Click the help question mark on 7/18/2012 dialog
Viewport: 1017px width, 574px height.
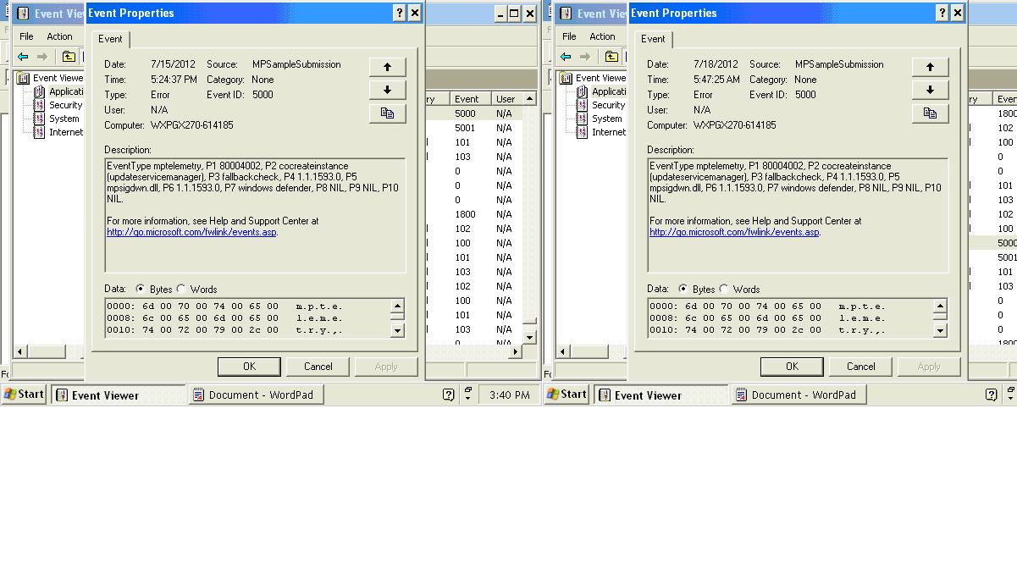(942, 13)
